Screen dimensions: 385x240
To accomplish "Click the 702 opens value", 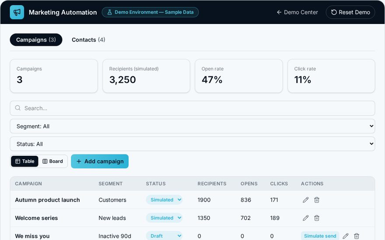I will point(245,218).
